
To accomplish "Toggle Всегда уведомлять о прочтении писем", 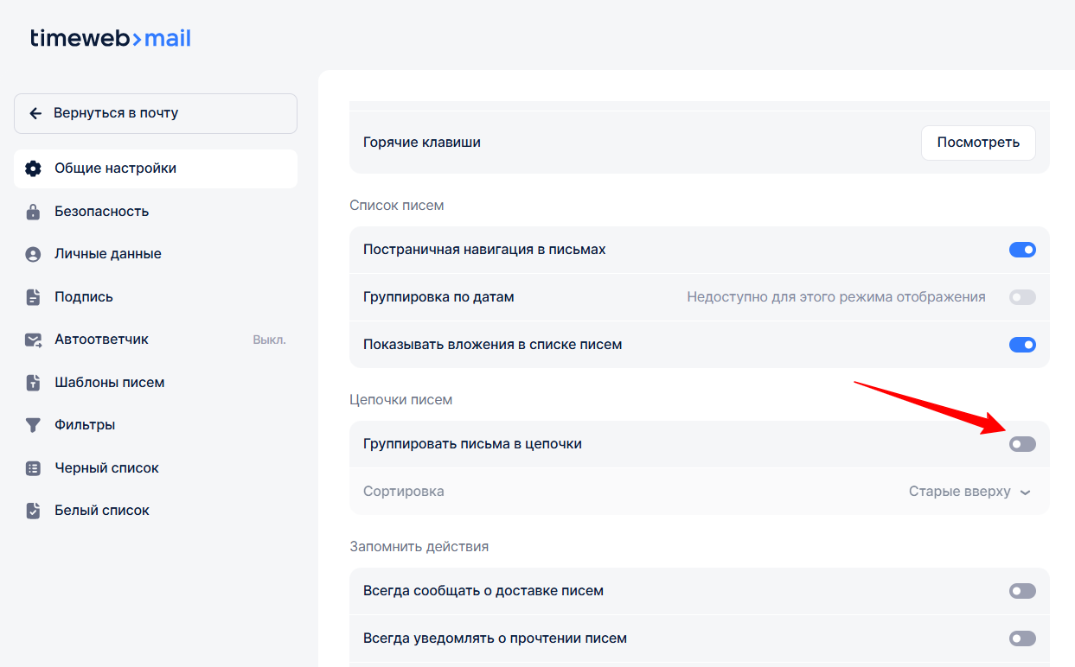I will pos(1021,638).
